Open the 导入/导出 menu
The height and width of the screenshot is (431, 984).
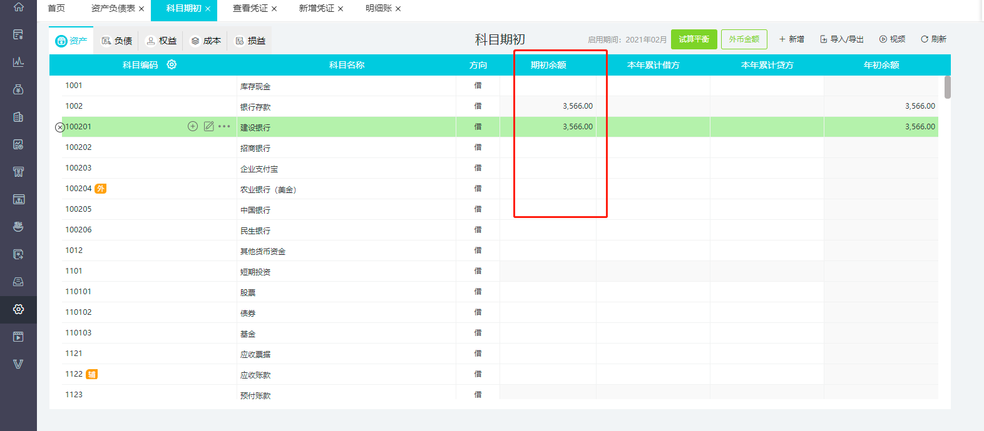pos(842,39)
